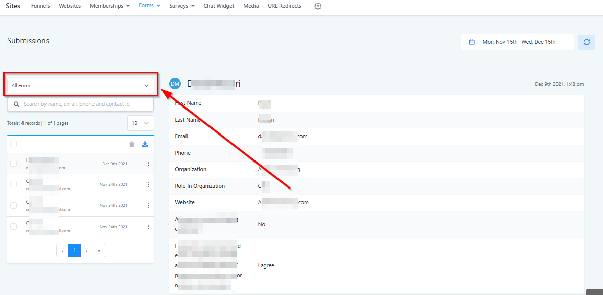Click the DM avatar badge

pos(175,84)
